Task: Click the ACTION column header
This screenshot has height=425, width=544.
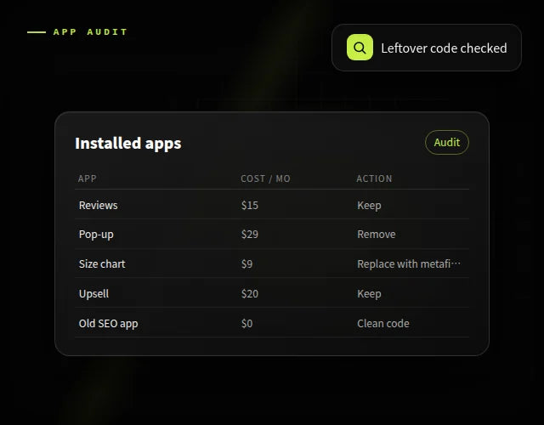Action: pos(374,178)
